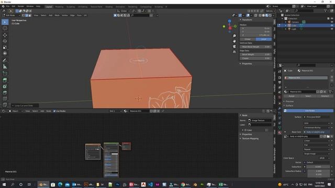Click the zoom viewport magnifier icon

234,36
